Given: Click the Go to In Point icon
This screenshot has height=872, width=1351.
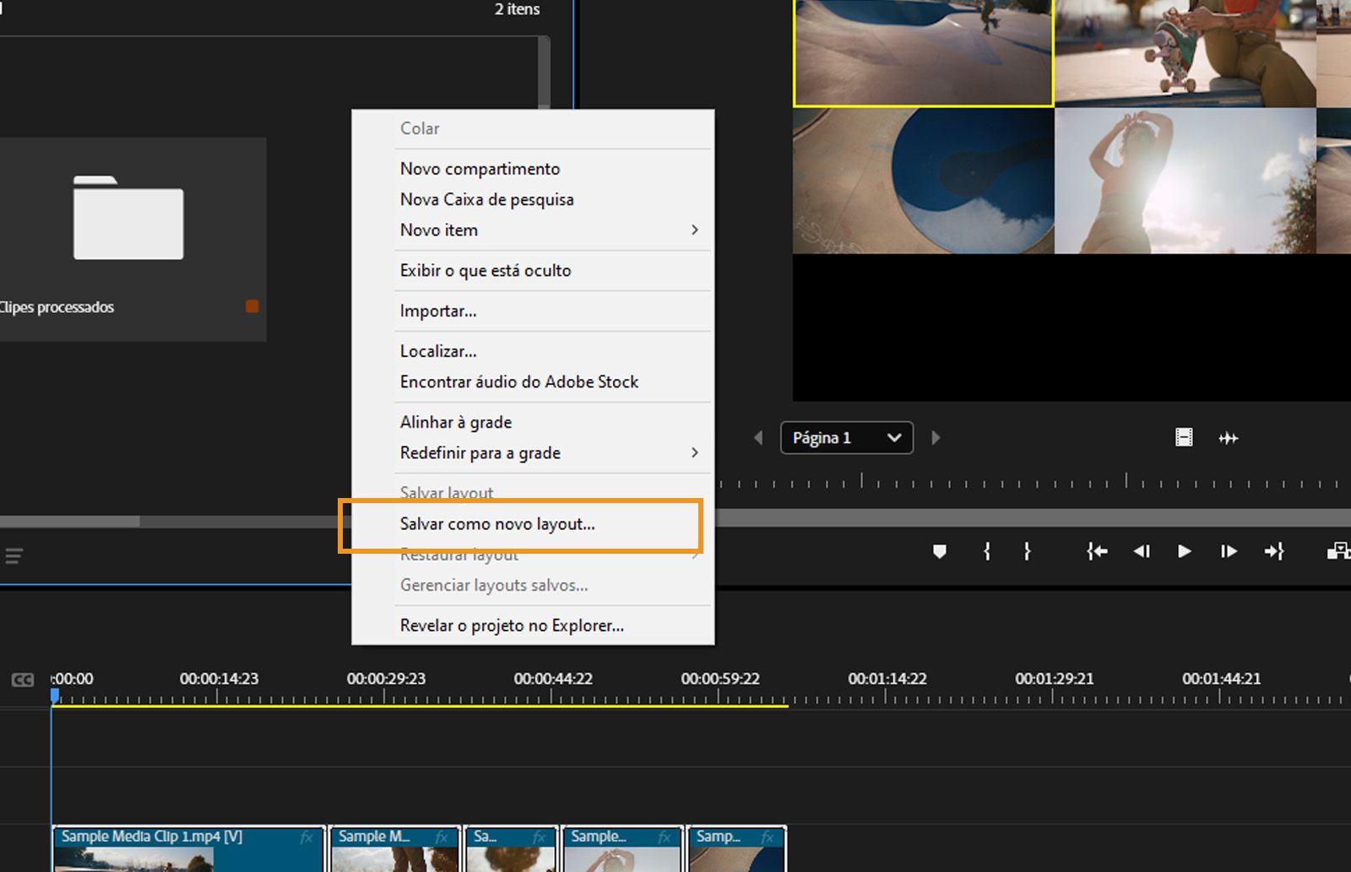Looking at the screenshot, I should coord(1096,551).
